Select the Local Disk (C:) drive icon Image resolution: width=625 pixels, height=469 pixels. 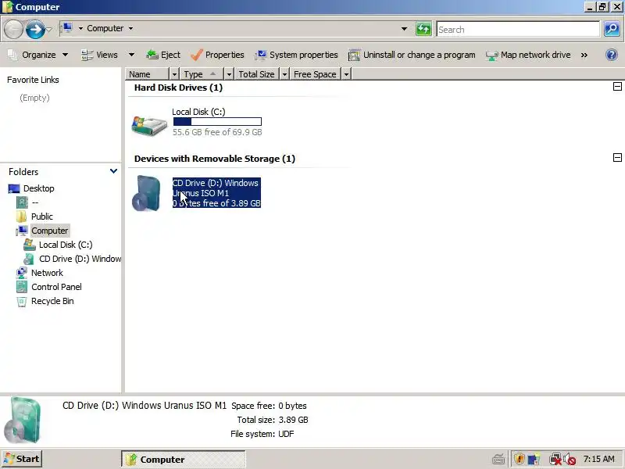(149, 125)
